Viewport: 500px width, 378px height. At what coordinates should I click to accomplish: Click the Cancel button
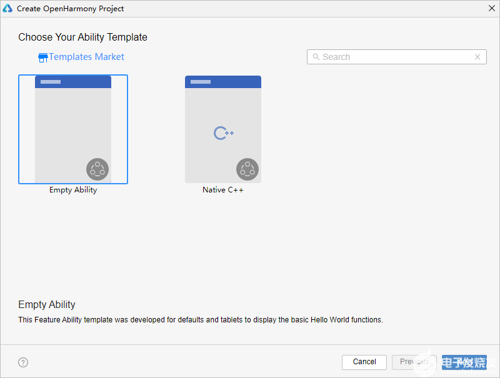point(364,362)
